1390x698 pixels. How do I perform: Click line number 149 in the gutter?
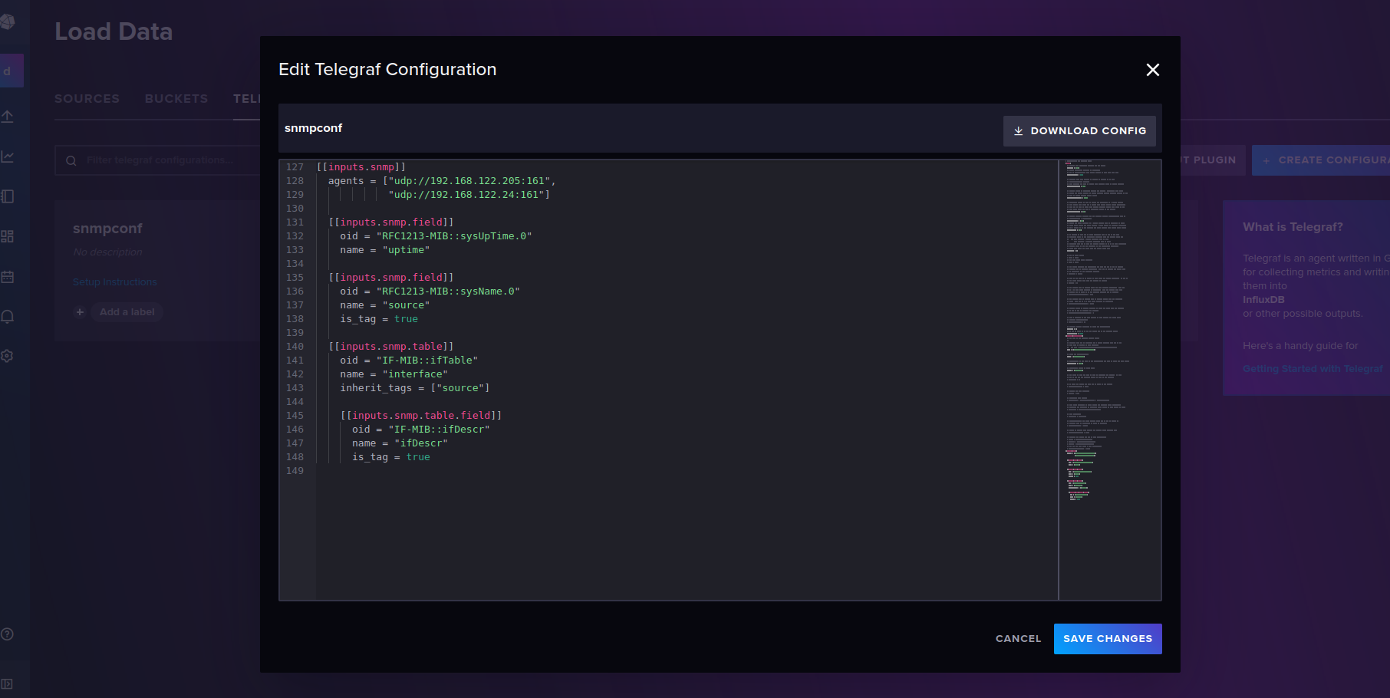tap(295, 471)
